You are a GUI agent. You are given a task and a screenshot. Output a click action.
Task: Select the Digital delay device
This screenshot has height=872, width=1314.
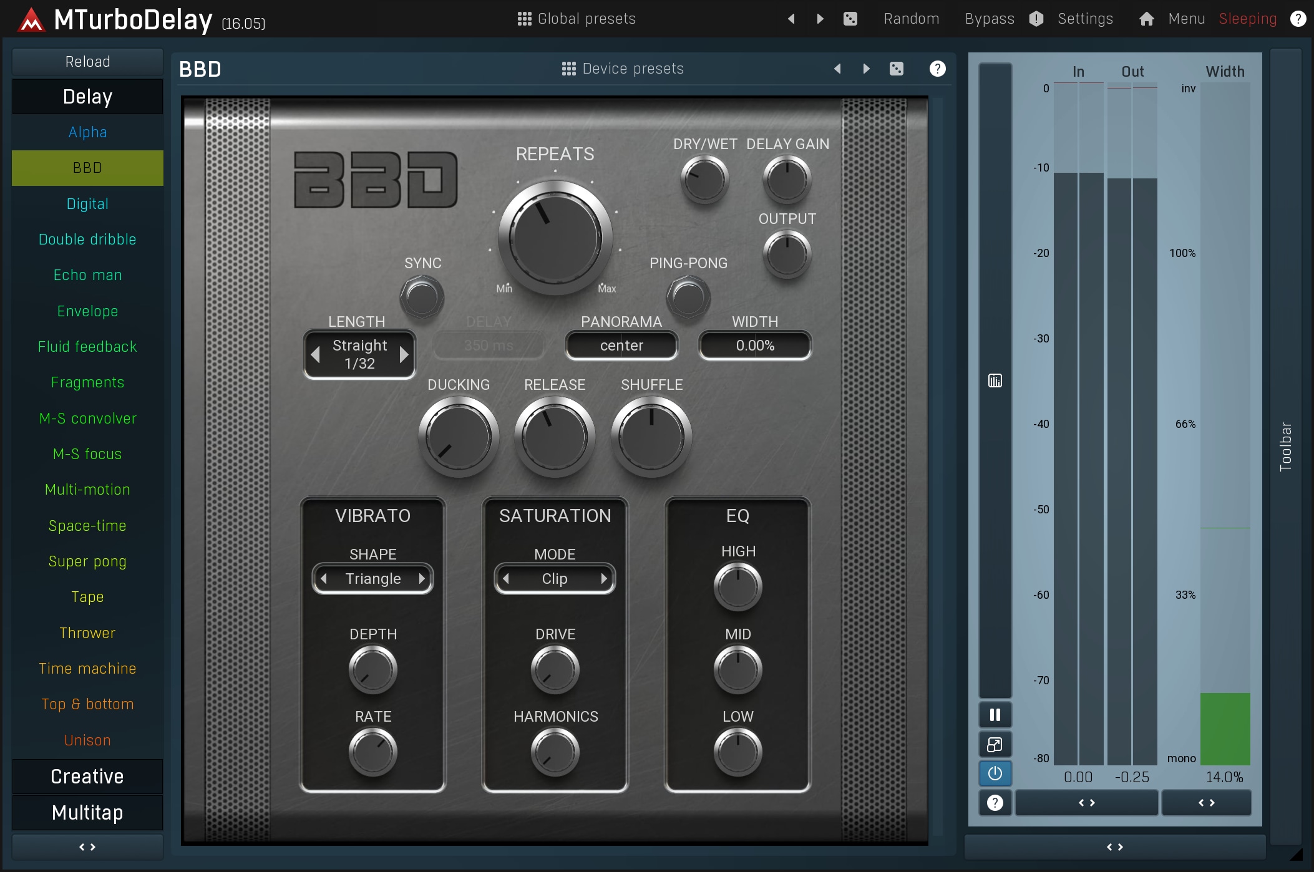coord(87,204)
